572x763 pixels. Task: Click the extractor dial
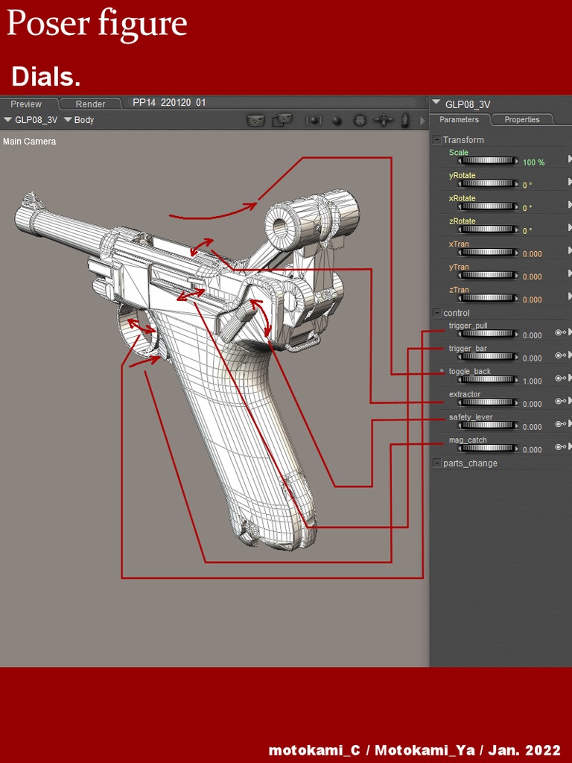(488, 402)
